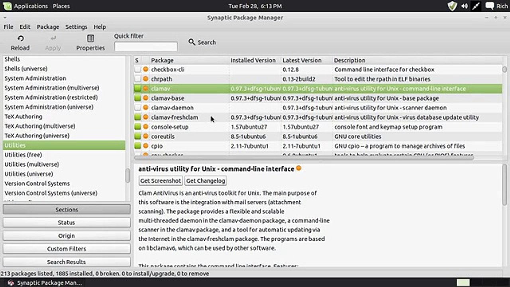510x287 pixels.
Task: Toggle the status box for console-setup
Action: click(137, 127)
